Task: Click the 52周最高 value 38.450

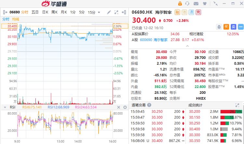Action: (200, 81)
